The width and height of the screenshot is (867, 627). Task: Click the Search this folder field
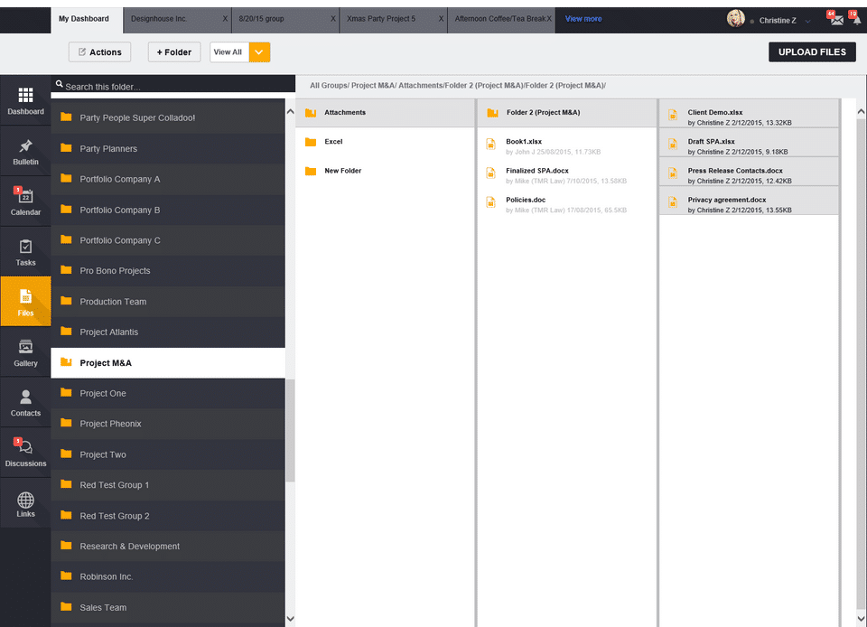pos(173,87)
